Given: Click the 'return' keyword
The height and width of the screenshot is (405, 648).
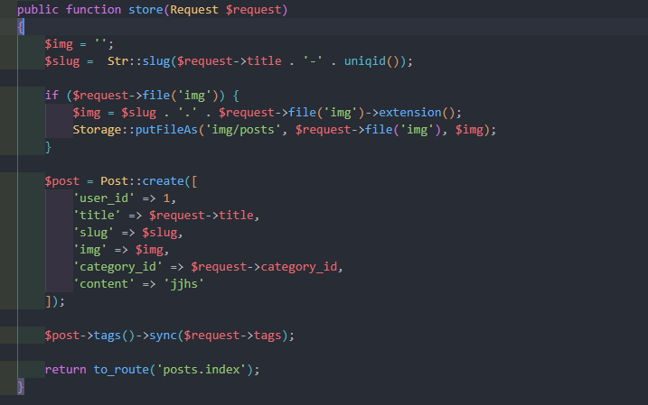Looking at the screenshot, I should point(65,370).
